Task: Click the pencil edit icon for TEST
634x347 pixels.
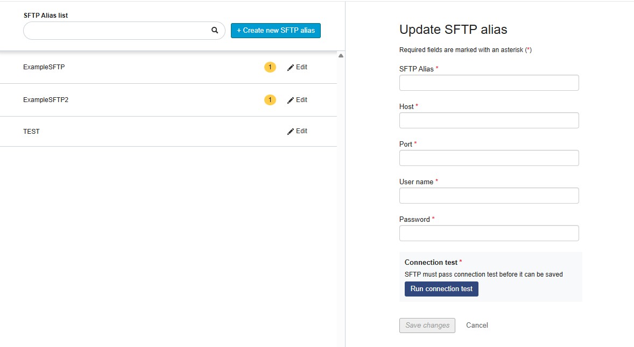Action: coord(291,132)
